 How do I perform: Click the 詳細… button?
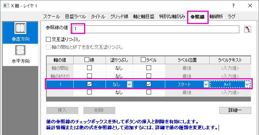(x=235, y=110)
